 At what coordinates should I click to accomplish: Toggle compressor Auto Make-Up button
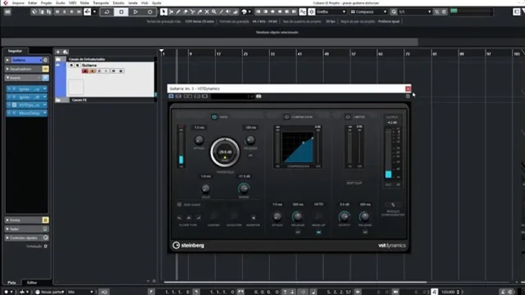318,232
